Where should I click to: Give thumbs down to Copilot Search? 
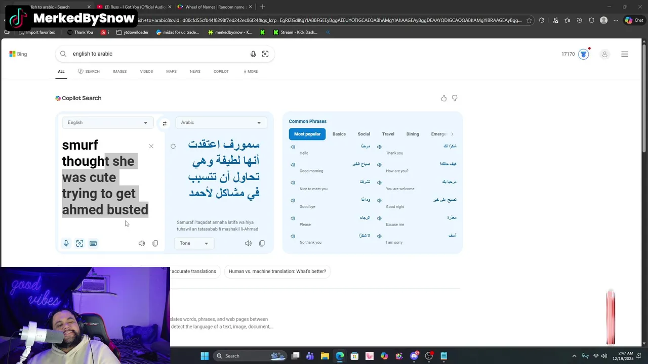point(455,98)
